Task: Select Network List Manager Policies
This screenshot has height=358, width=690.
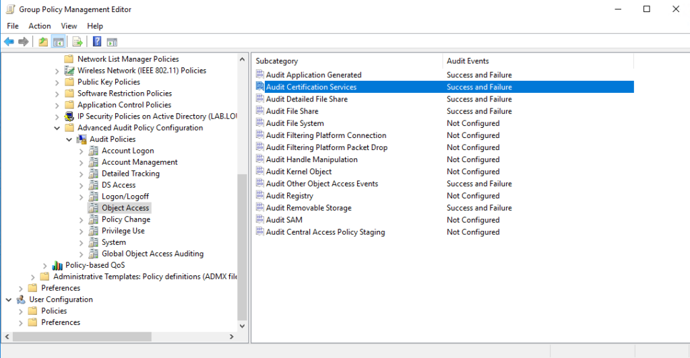Action: click(x=128, y=59)
